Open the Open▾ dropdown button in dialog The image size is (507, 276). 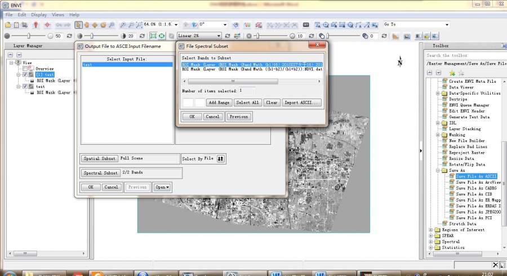[x=162, y=187]
